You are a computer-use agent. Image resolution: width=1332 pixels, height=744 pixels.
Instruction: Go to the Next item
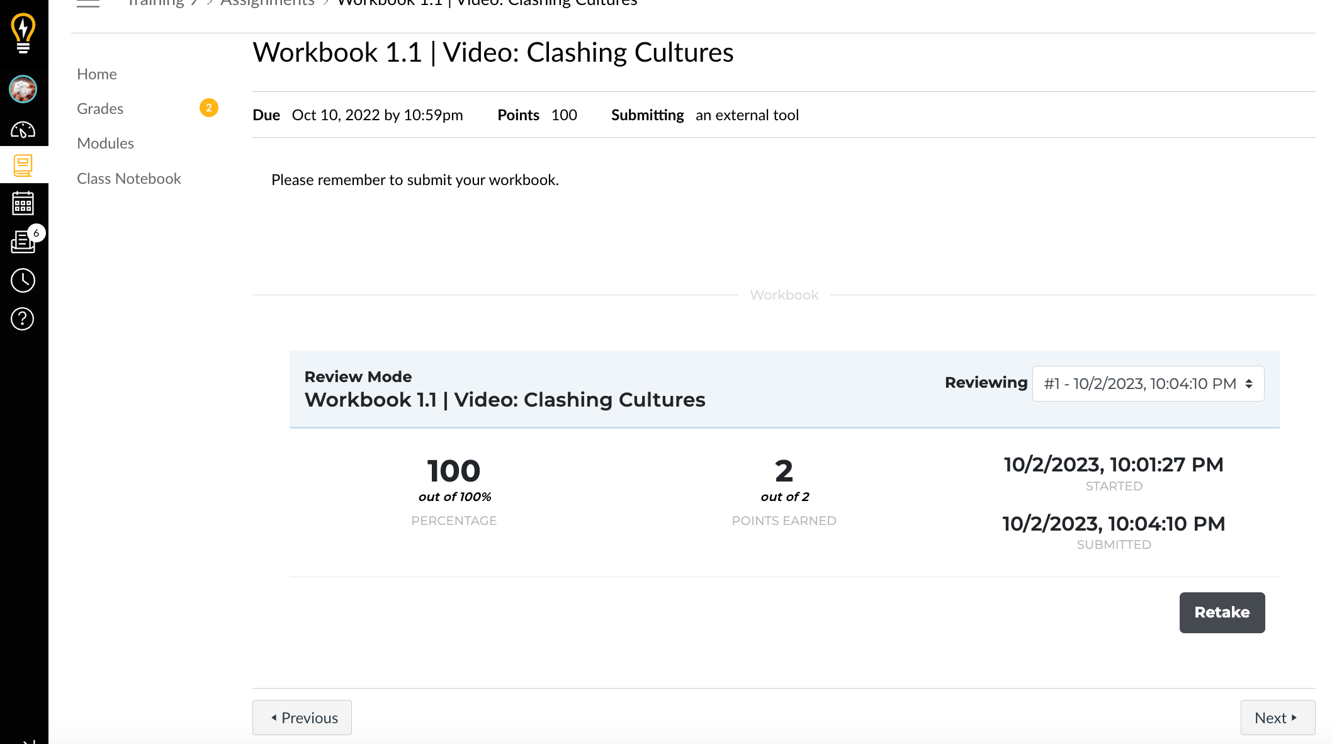coord(1277,718)
